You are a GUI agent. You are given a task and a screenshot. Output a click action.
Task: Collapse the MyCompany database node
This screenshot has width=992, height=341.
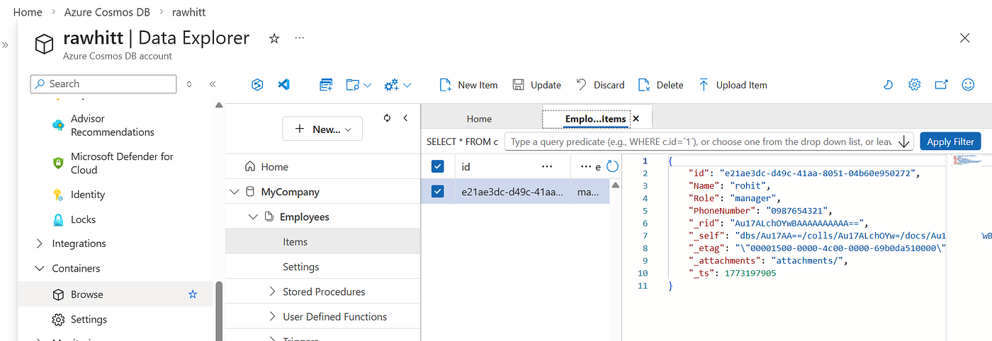[x=235, y=192]
